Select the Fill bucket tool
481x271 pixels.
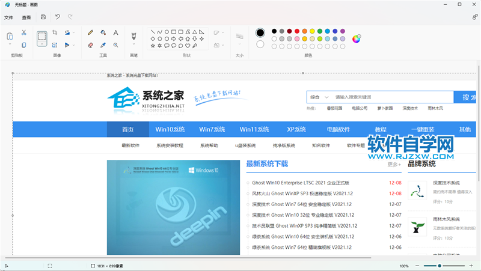point(103,32)
